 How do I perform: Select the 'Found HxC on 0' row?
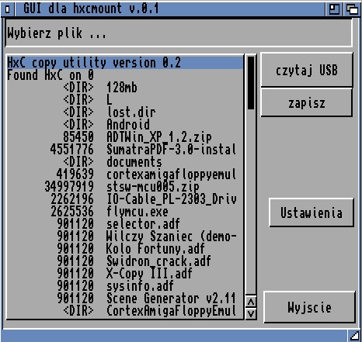125,75
